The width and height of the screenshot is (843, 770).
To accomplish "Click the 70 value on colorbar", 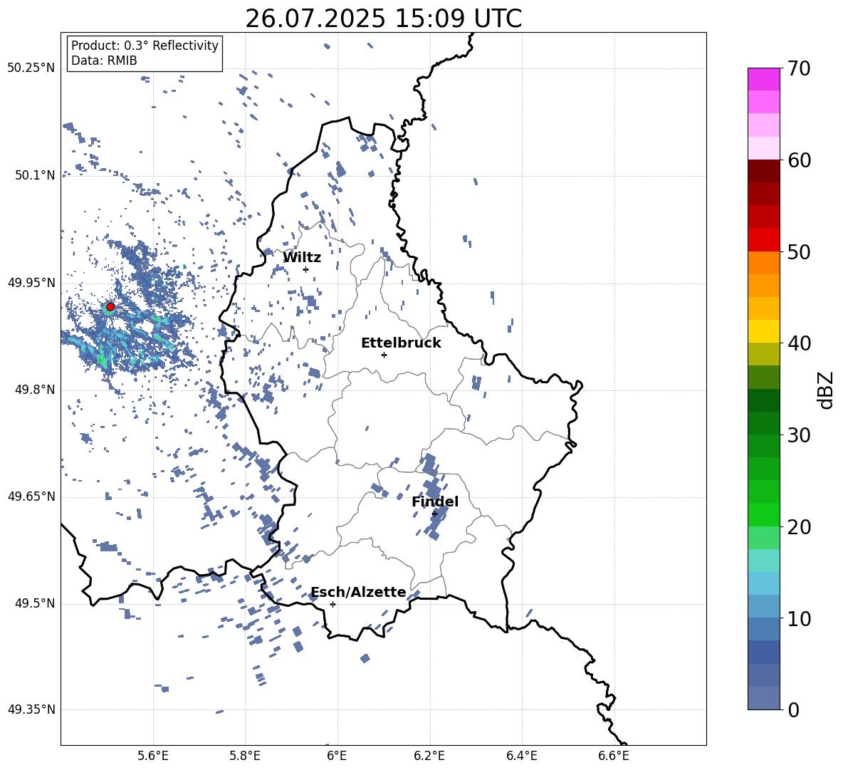I will coord(799,68).
